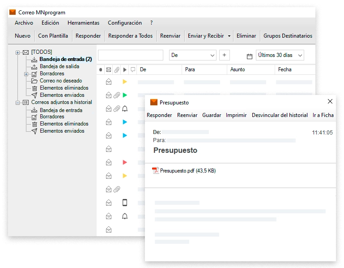This screenshot has width=344, height=268.
Task: Click the calendar icon beside date filter
Action: [250, 56]
